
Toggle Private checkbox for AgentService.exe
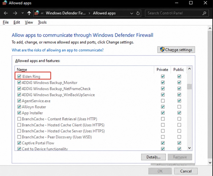pos(163,101)
